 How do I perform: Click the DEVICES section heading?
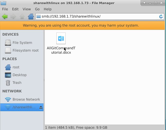pyautogui.click(x=11, y=34)
